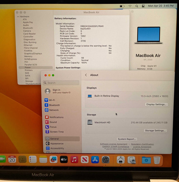The height and width of the screenshot is (182, 179).
Task: Select Ethernet in System Information sidebar
Action: coord(28,45)
